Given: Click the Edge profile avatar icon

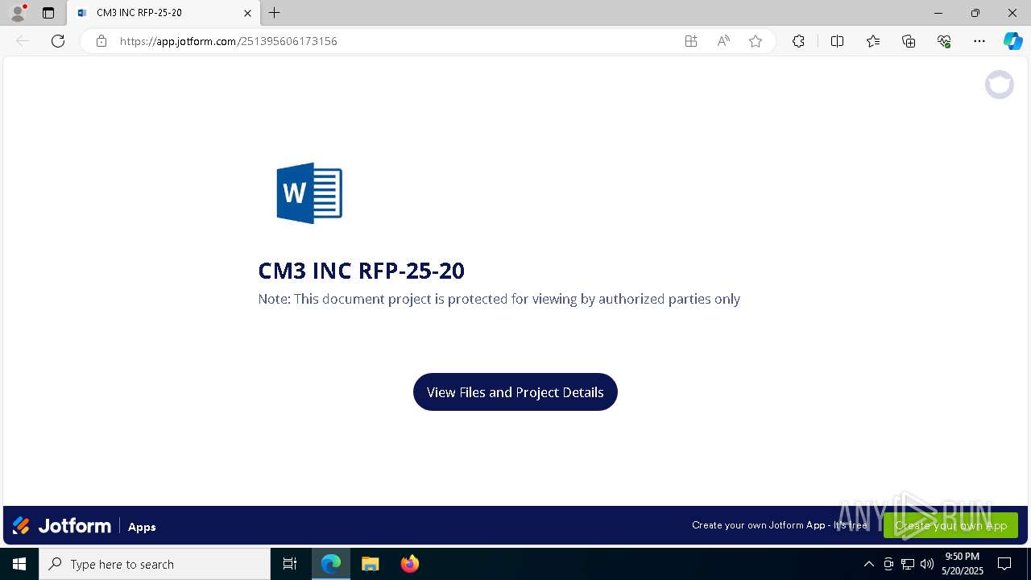Looking at the screenshot, I should [17, 13].
